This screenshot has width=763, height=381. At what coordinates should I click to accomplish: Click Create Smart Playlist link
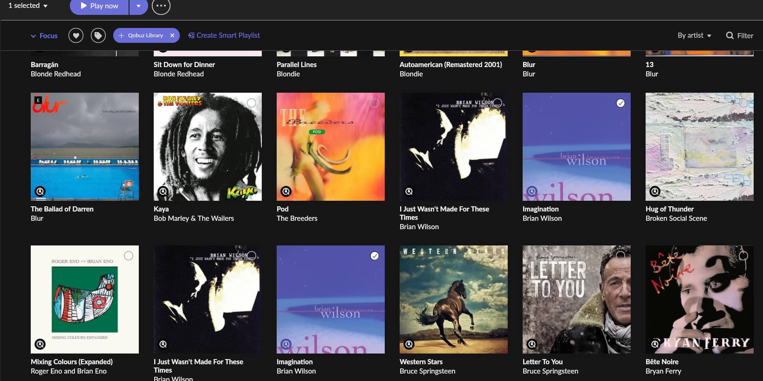pyautogui.click(x=224, y=35)
